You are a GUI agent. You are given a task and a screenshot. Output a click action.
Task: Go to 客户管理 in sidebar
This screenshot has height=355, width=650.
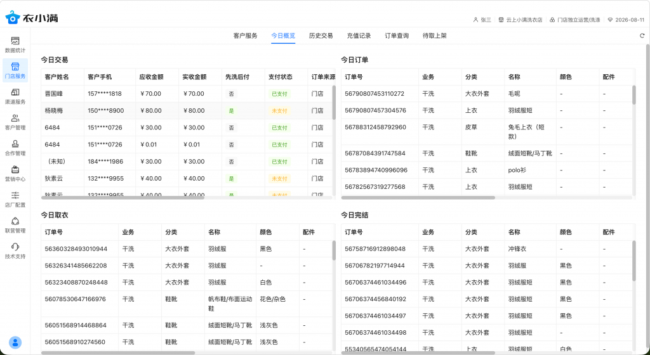point(15,122)
